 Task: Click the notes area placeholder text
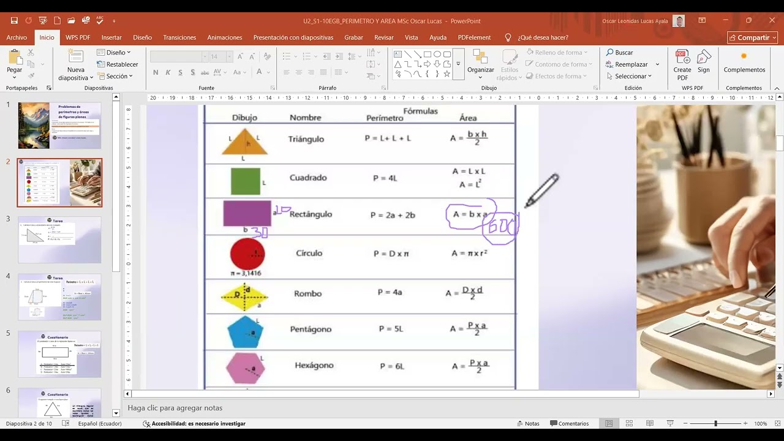pos(175,408)
